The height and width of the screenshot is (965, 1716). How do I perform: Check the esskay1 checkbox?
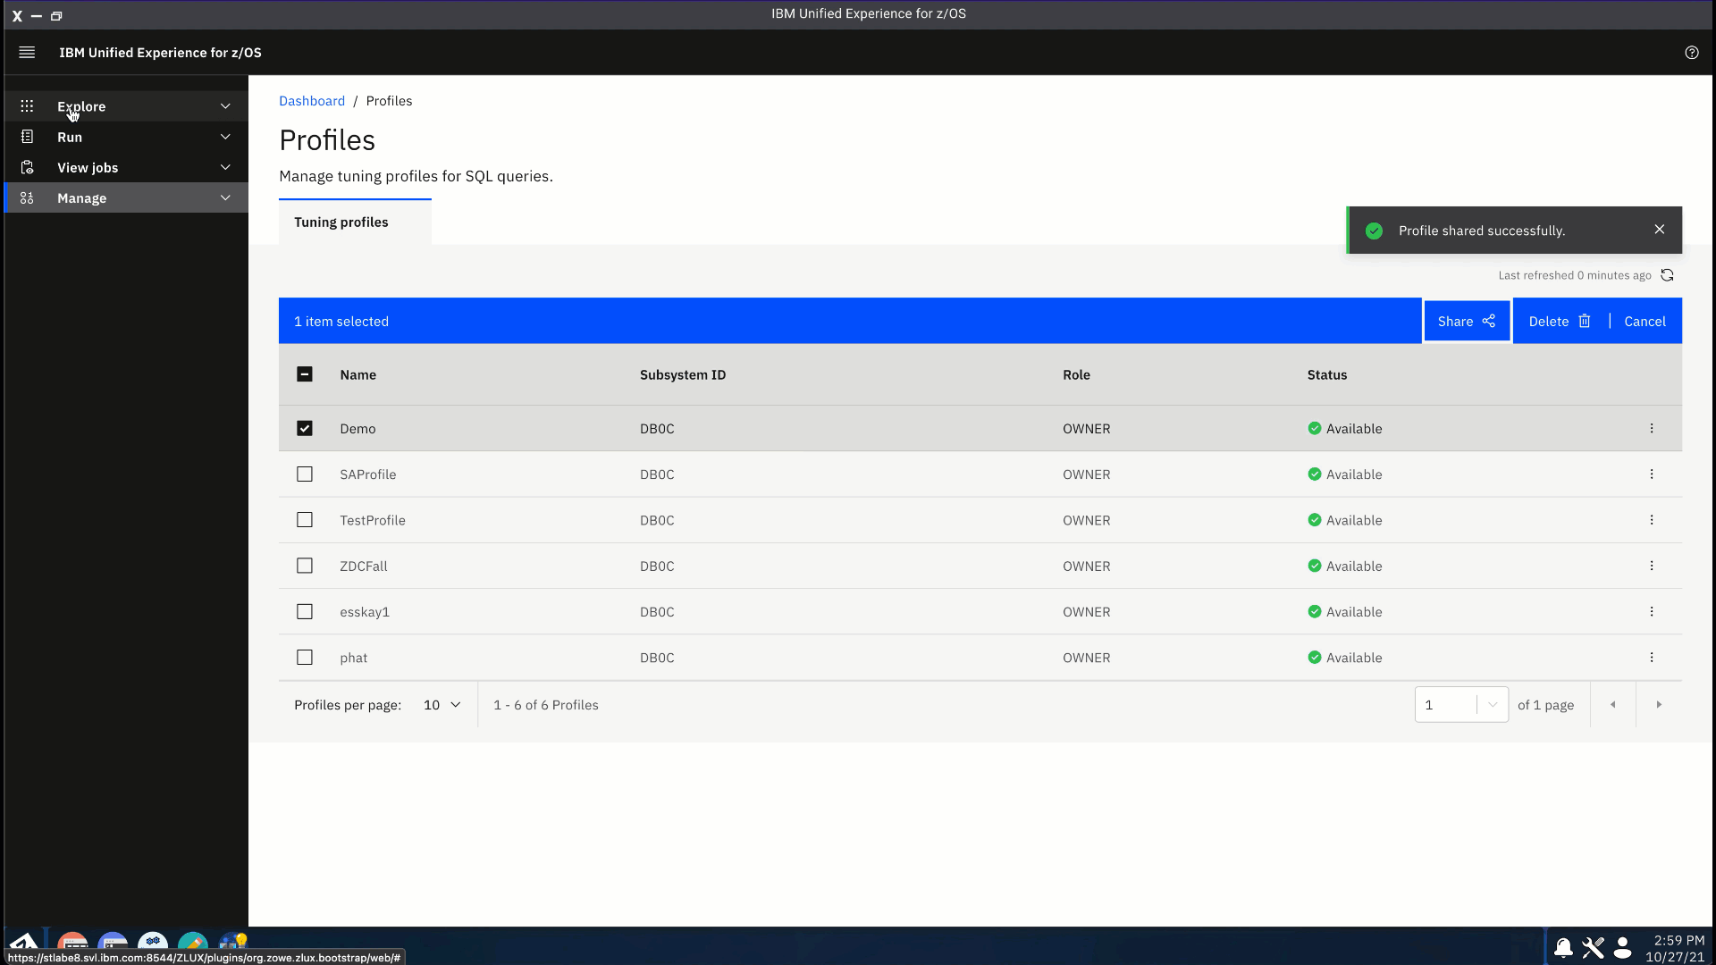(x=305, y=612)
